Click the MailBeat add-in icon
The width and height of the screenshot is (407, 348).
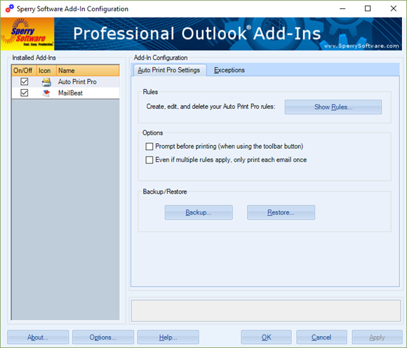click(46, 93)
